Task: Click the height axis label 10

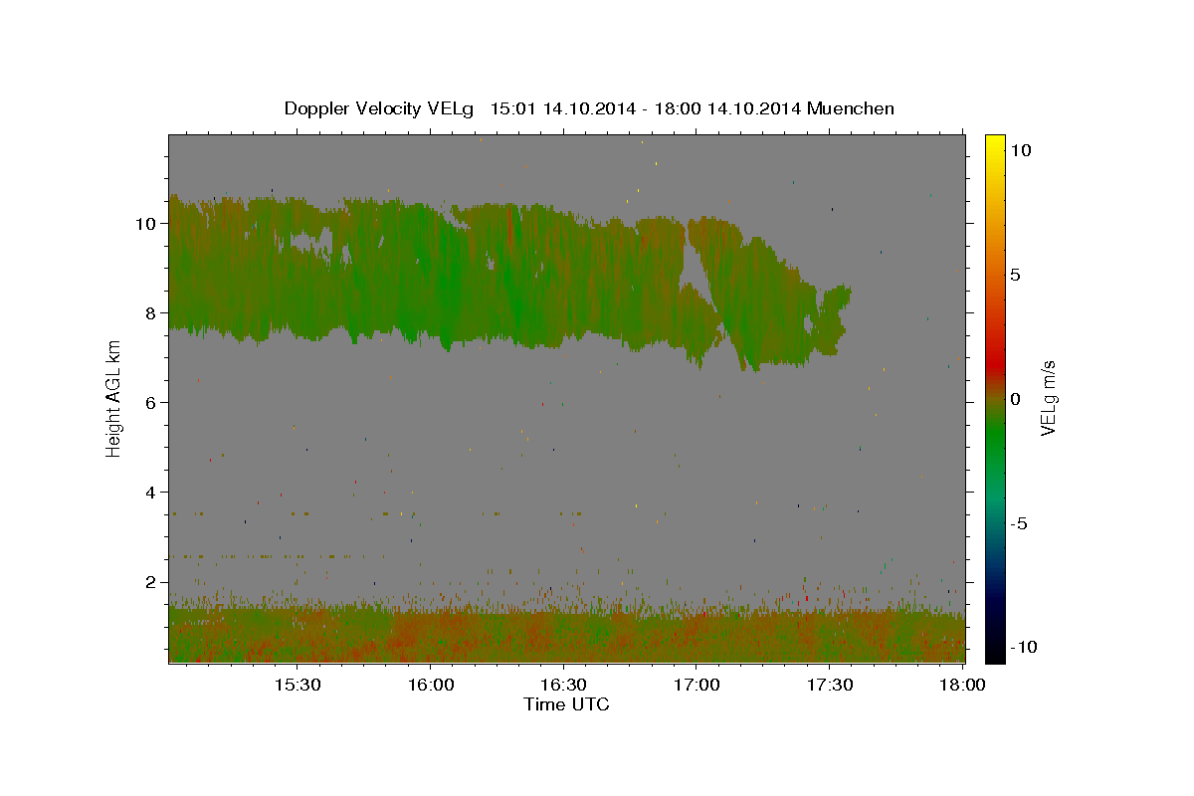Action: [146, 224]
